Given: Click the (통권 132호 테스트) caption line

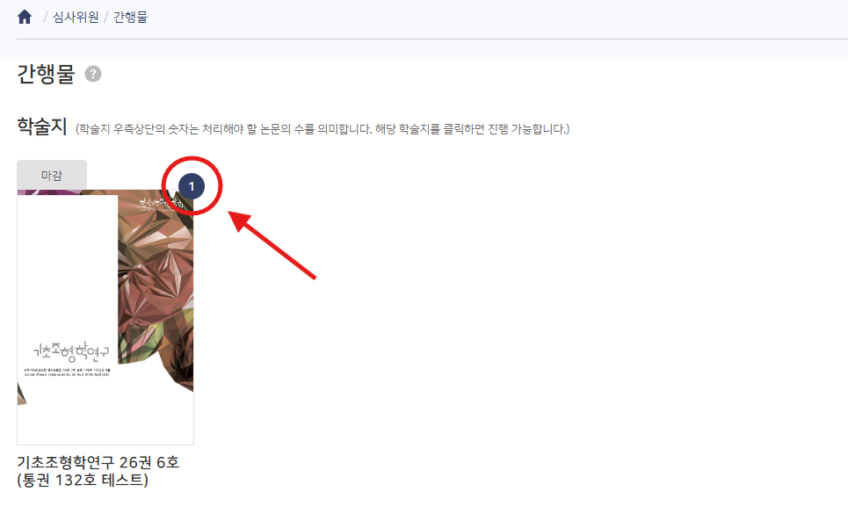Looking at the screenshot, I should tap(83, 480).
